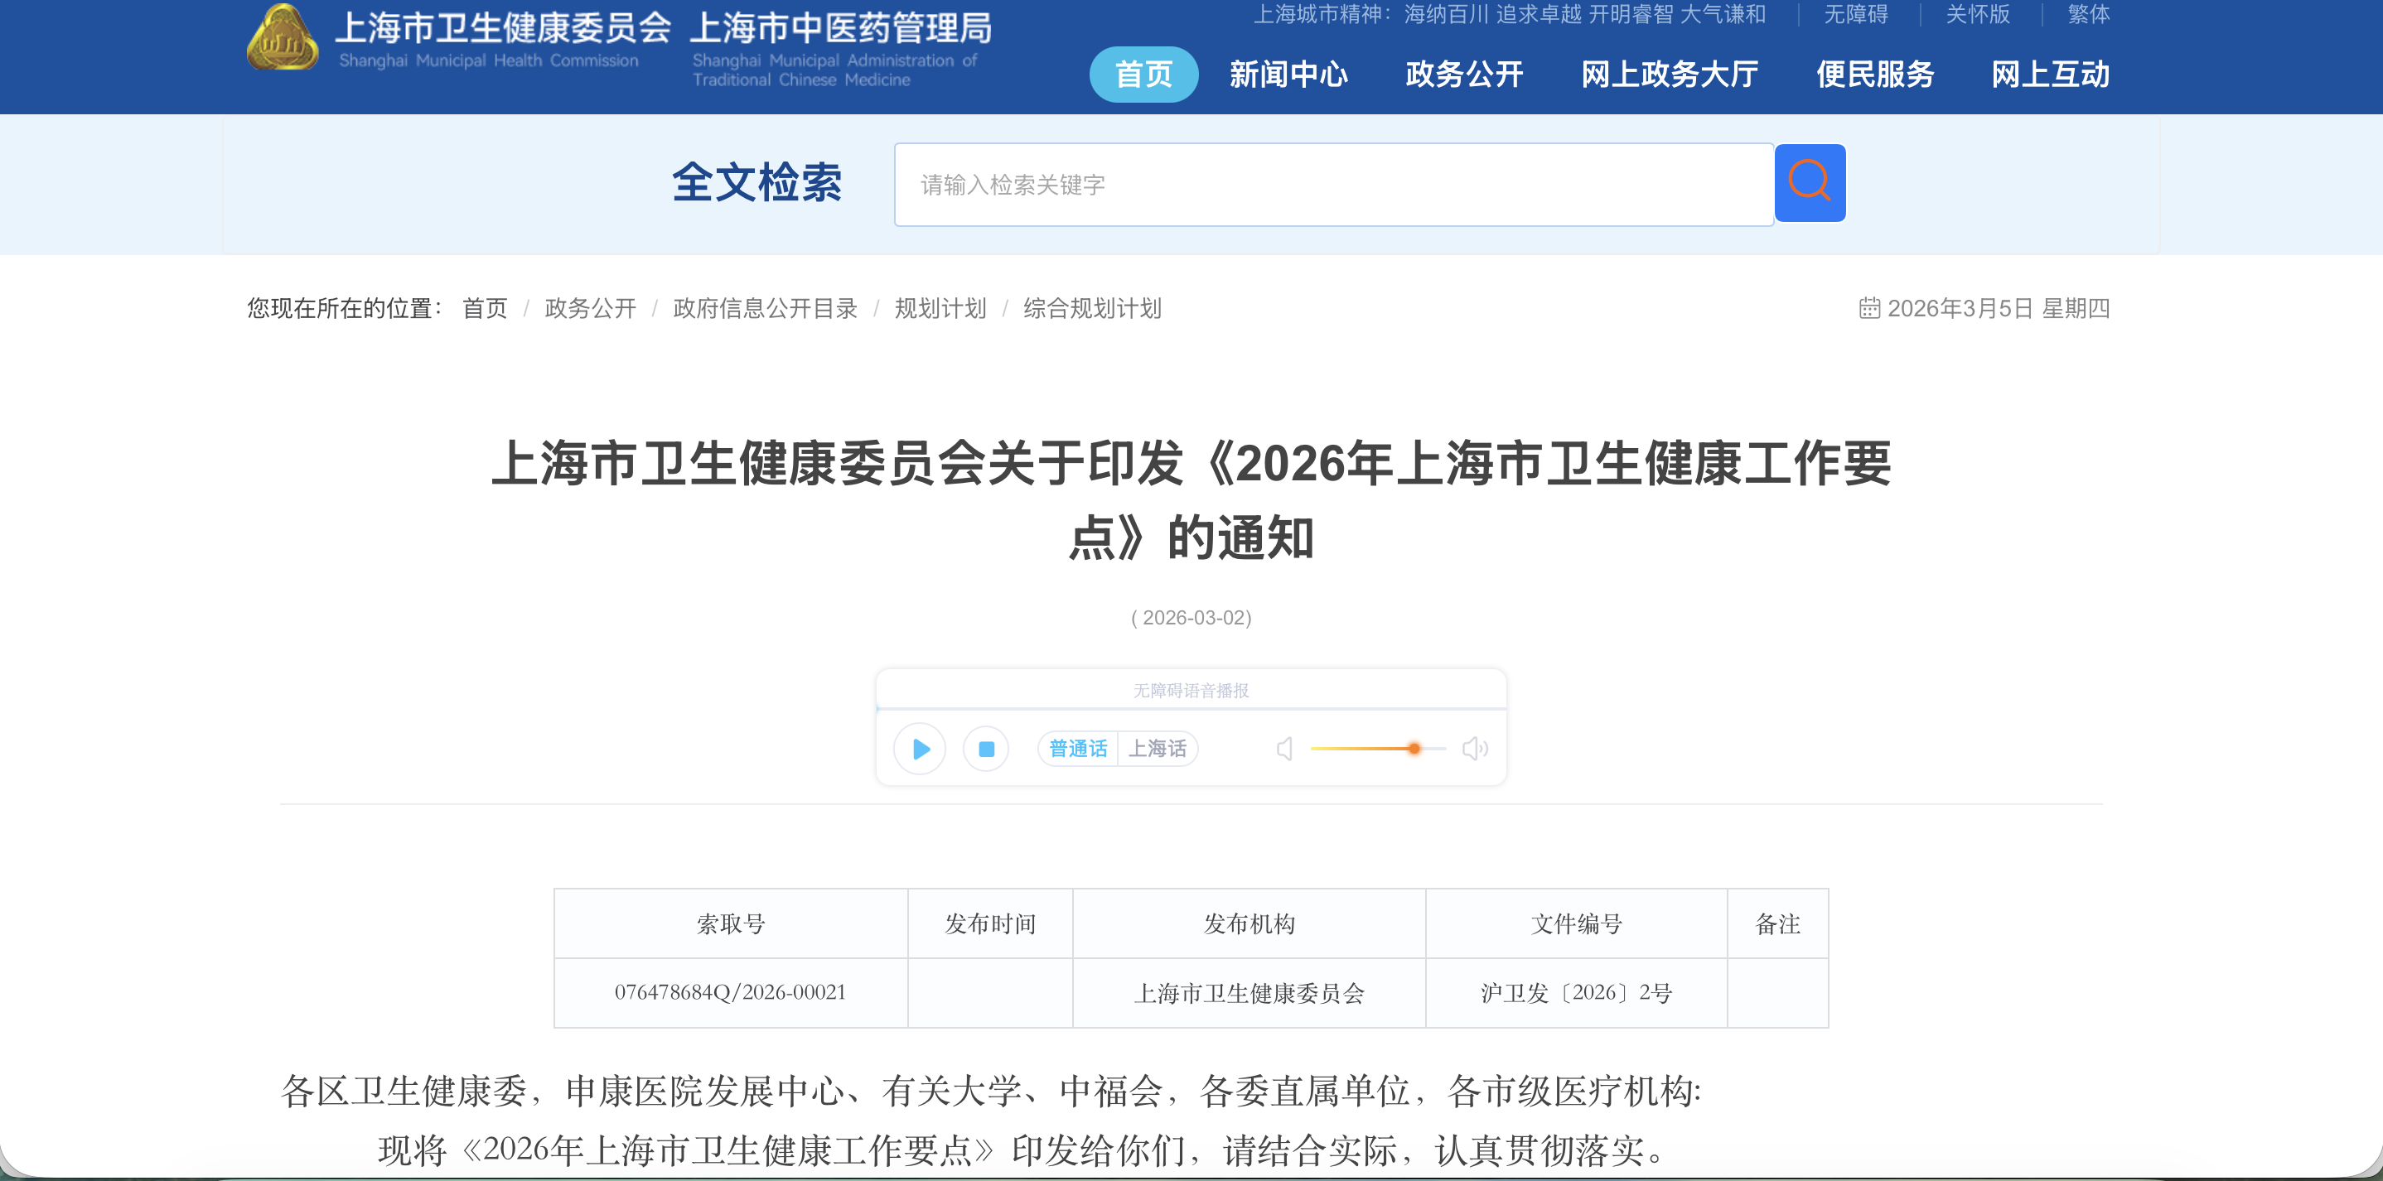Switch voice language to 上海话
This screenshot has height=1181, width=2383.
(1157, 748)
